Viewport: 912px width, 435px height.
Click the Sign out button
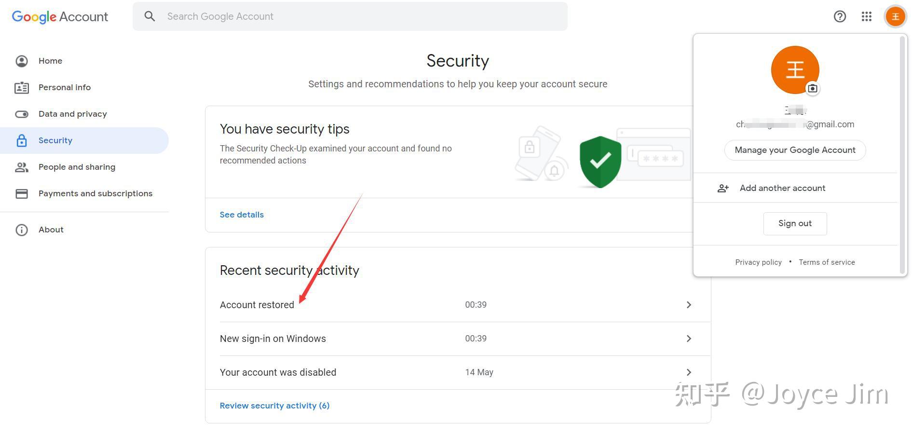795,223
